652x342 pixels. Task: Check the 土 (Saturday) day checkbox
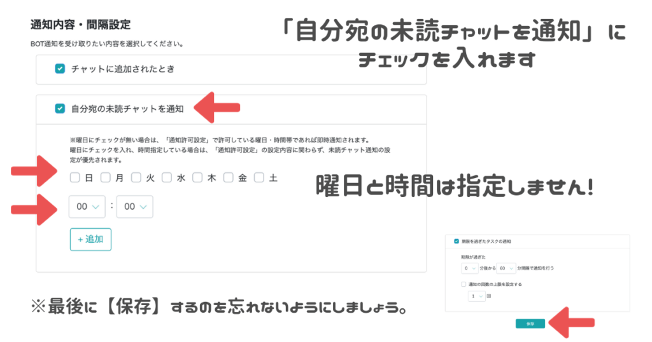pyautogui.click(x=259, y=178)
